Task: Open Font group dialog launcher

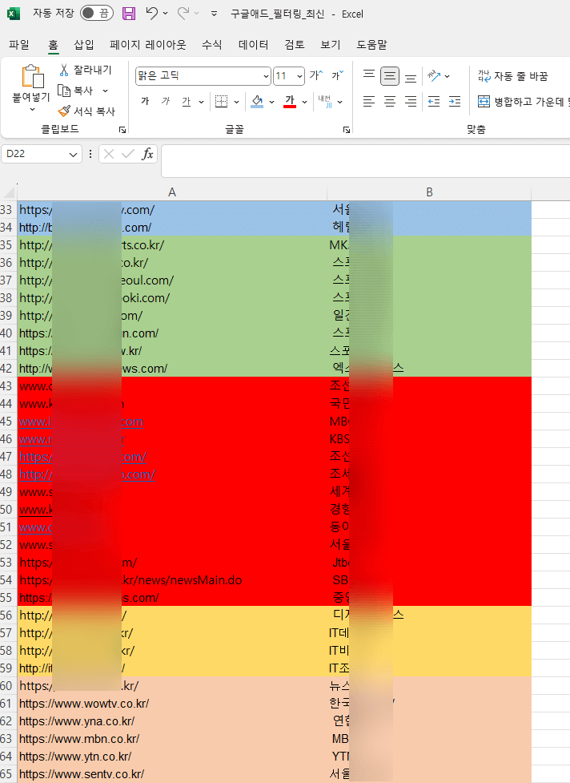Action: (347, 130)
